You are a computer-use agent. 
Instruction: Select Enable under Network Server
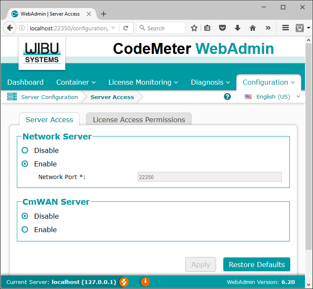[x=25, y=164]
